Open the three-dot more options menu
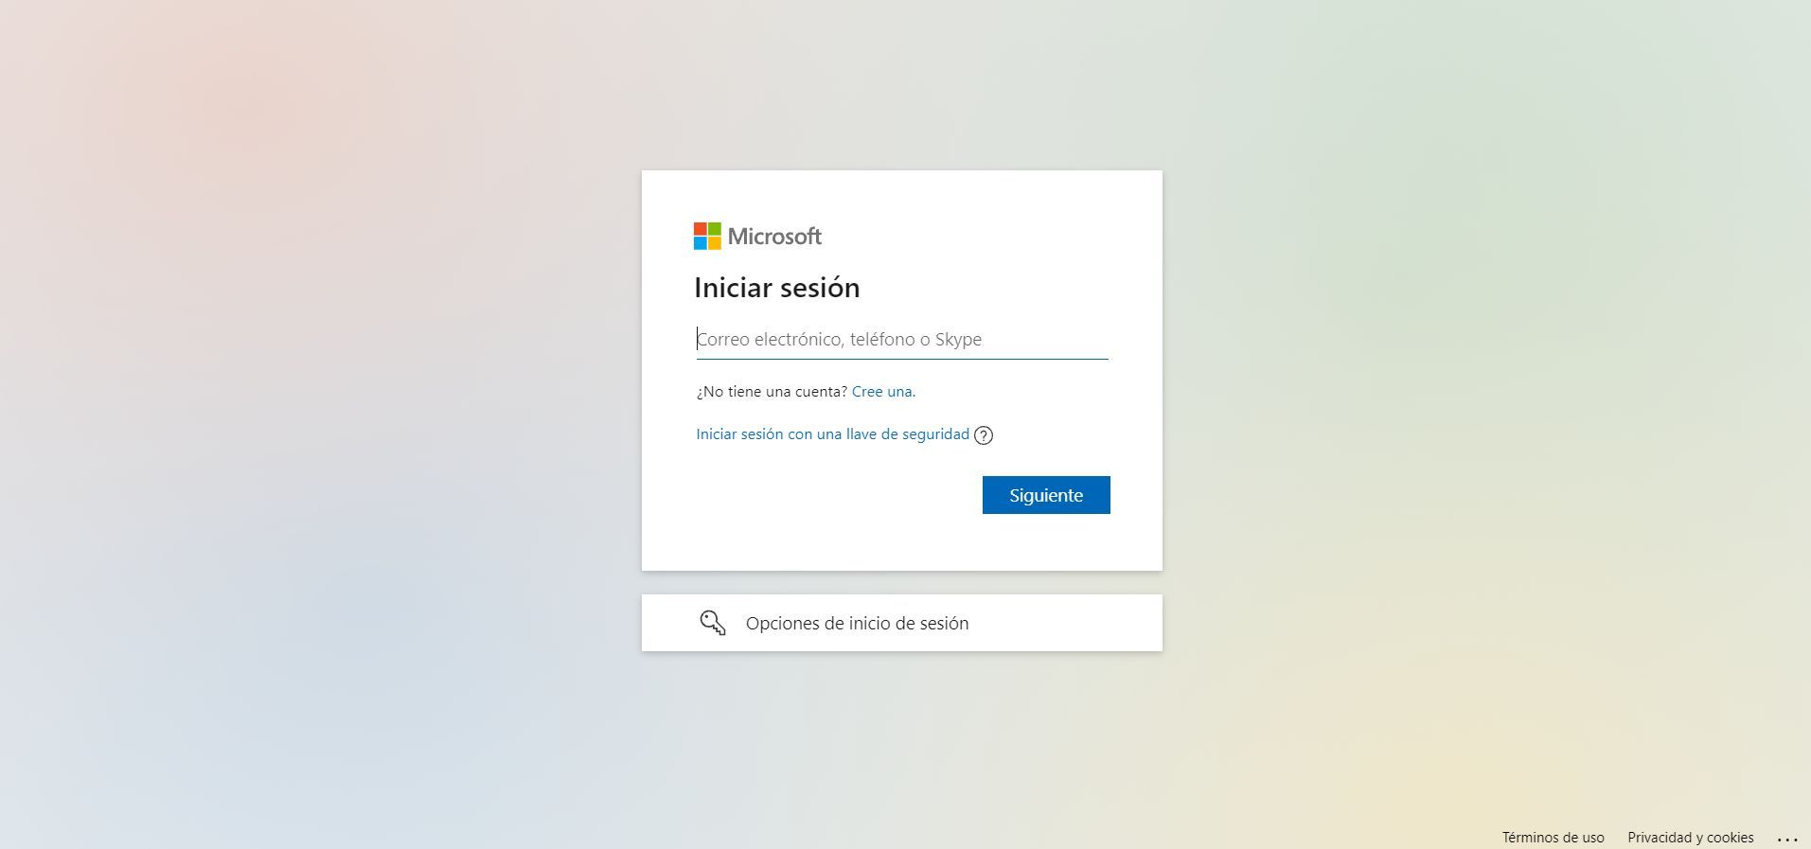Viewport: 1811px width, 849px height. (1787, 839)
